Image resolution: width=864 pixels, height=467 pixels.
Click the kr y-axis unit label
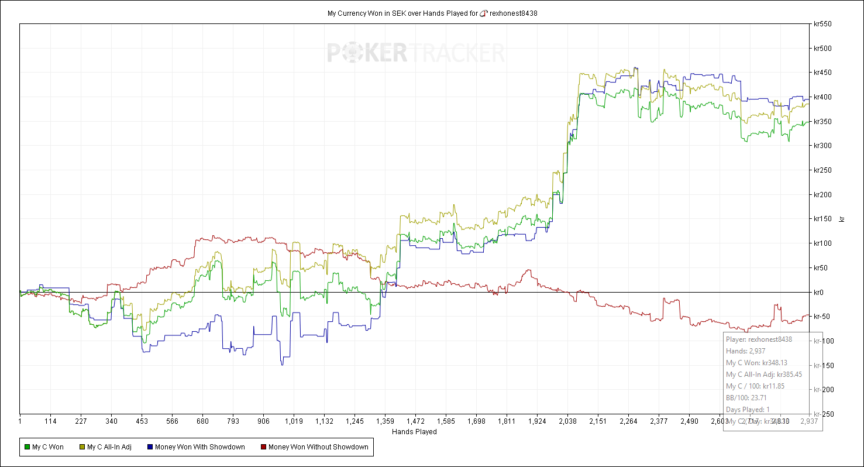point(842,218)
